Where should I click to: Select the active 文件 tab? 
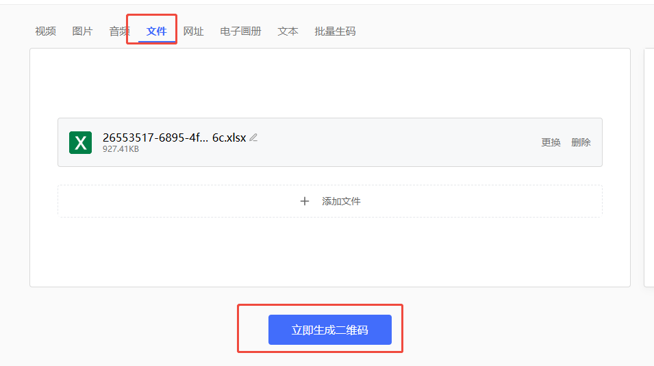coord(156,31)
